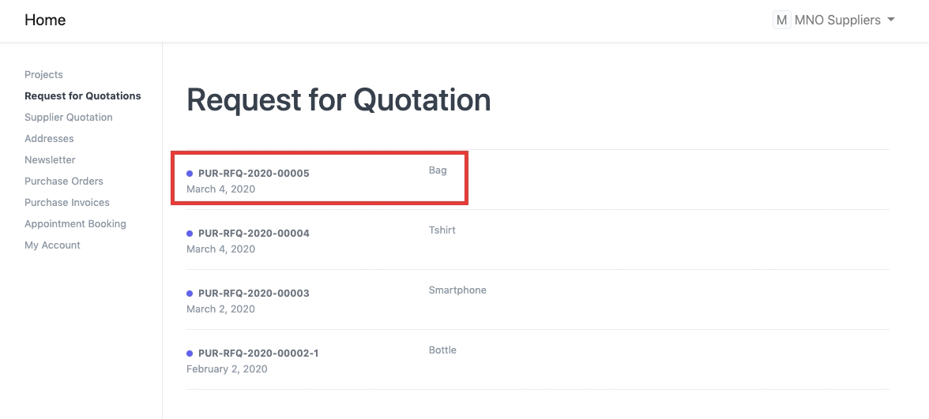Click the status dot for PUR-RFQ-2020-00003
Screen dimensions: 929x419
190,294
